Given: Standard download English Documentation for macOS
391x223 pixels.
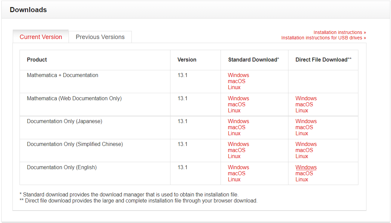Looking at the screenshot, I should [x=236, y=173].
